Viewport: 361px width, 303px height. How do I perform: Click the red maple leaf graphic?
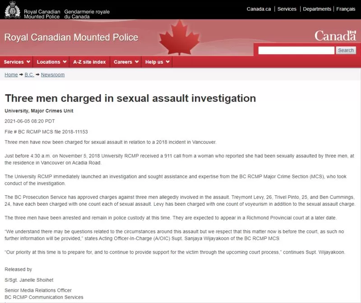tap(179, 38)
